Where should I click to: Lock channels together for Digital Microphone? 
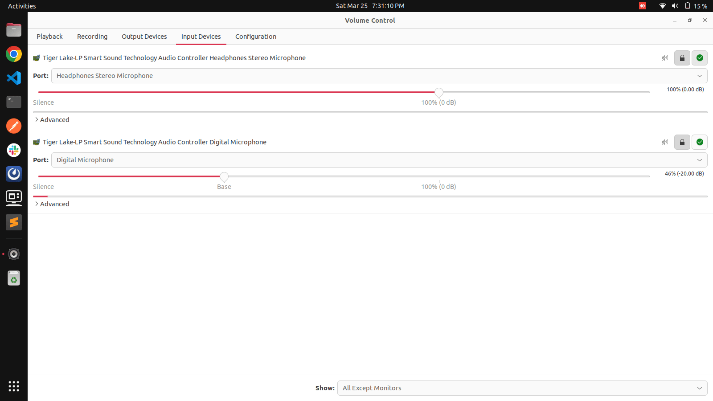click(x=682, y=142)
